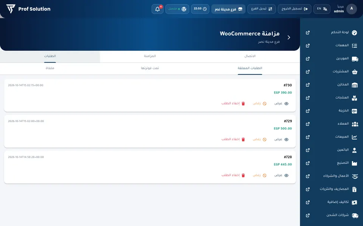Screen dimensions: 363x226
Task: Reject order #729 with رفض
Action: (259, 139)
